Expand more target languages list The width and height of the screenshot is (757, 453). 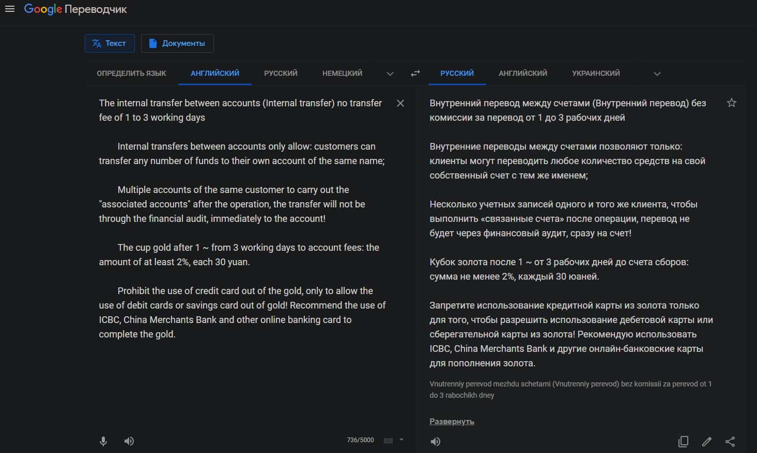pos(657,74)
